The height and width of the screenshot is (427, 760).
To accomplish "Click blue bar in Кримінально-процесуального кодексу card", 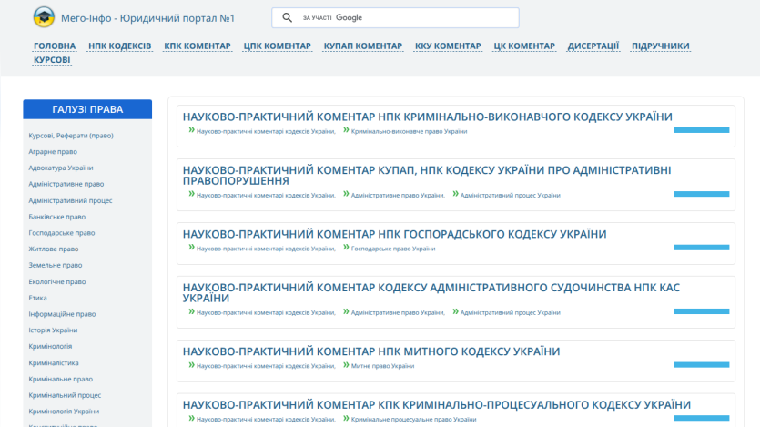I will click(701, 418).
